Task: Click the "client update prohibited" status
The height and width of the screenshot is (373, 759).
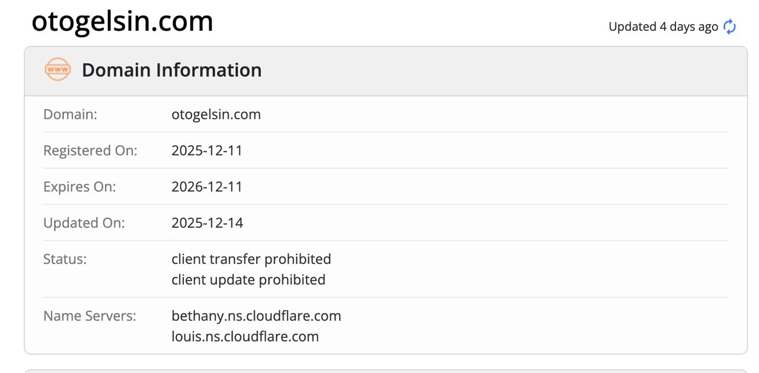Action: (x=248, y=279)
